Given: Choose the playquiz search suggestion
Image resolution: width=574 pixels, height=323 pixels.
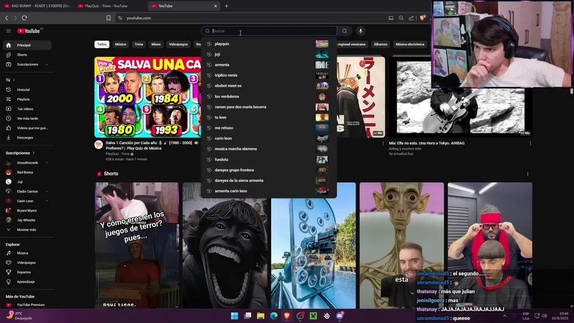Looking at the screenshot, I should pos(268,44).
